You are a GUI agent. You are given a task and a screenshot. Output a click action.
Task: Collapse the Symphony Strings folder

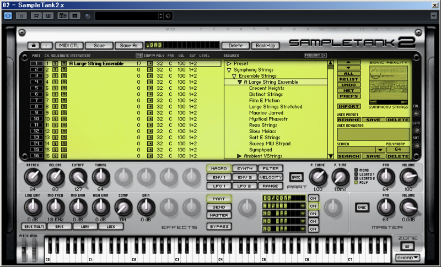(x=229, y=70)
